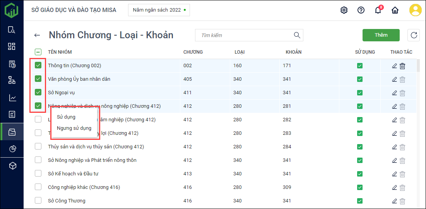Click the green Thêm button
Image resolution: width=426 pixels, height=209 pixels.
pos(381,35)
